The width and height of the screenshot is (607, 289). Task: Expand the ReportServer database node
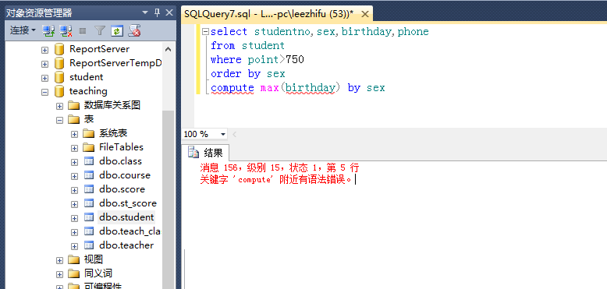point(45,50)
